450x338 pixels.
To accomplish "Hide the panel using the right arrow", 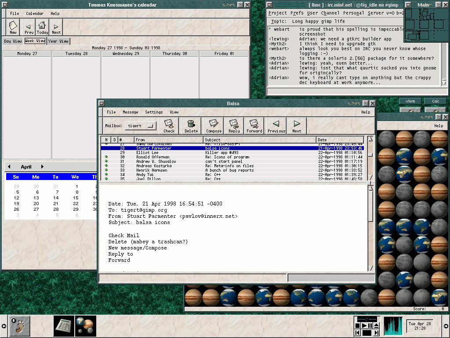I will (446, 326).
